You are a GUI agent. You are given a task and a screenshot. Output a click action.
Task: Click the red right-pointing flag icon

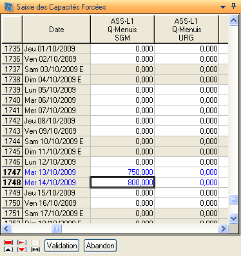tap(22, 242)
